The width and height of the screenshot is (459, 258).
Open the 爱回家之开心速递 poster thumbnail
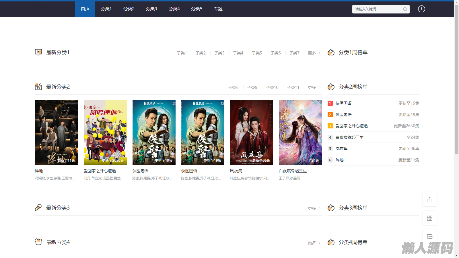pos(105,132)
